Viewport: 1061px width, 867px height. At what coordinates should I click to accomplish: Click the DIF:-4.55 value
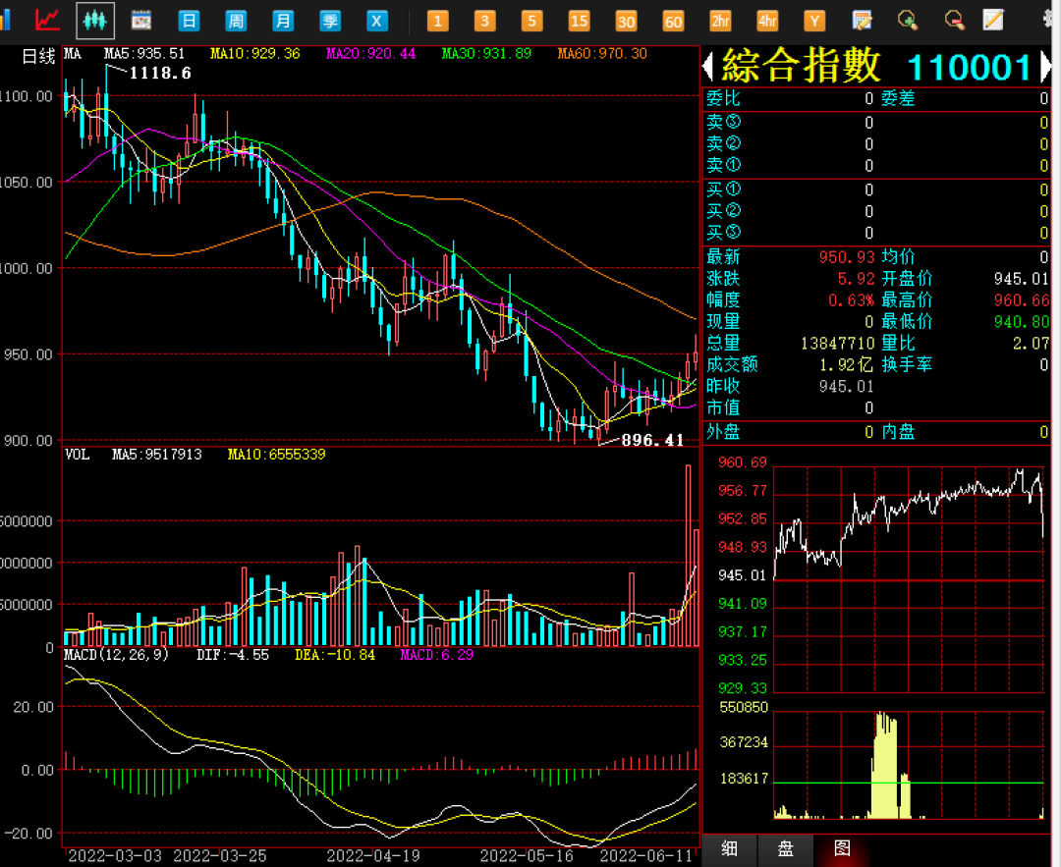(x=233, y=655)
